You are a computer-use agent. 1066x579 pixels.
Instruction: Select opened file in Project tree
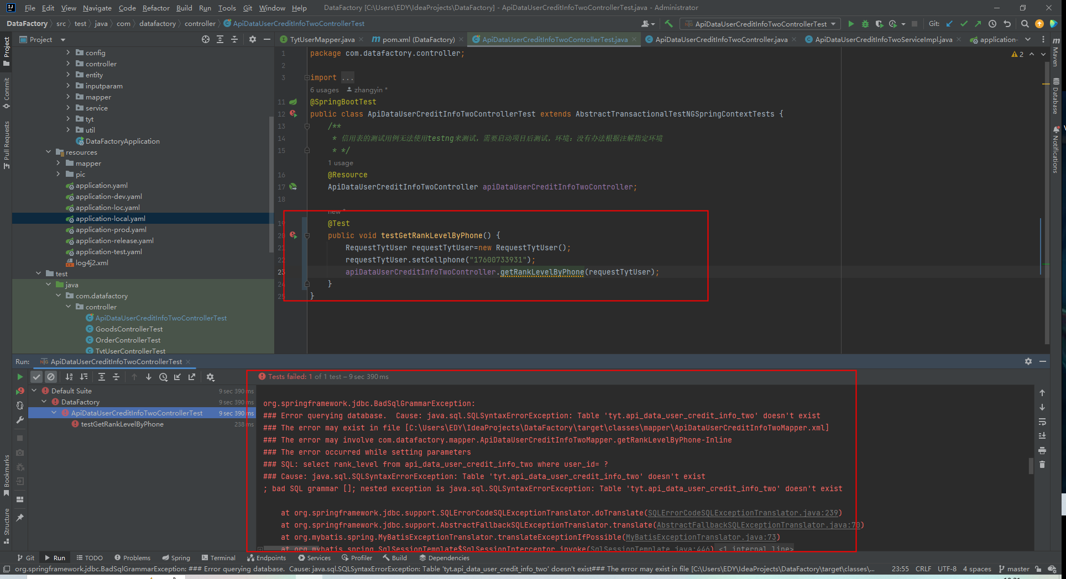(x=206, y=39)
